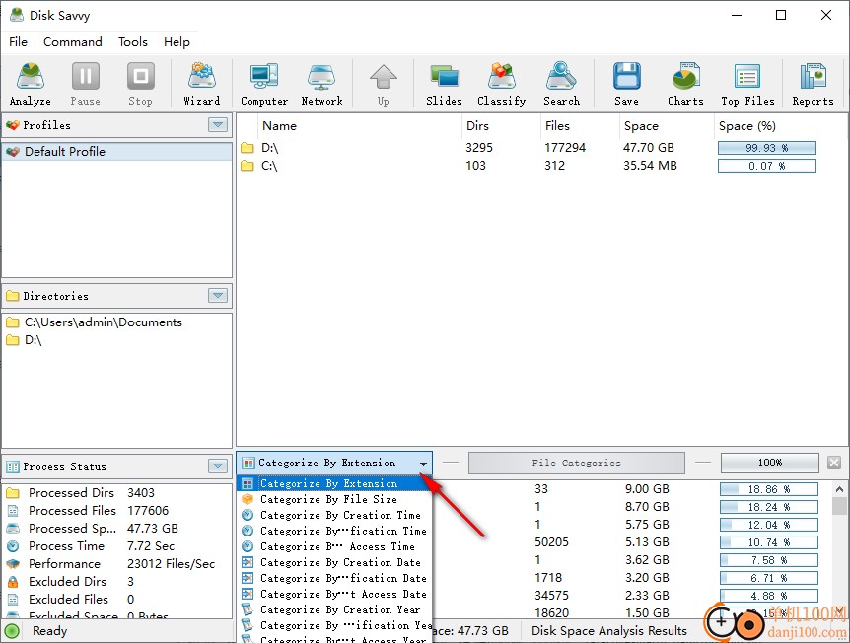Open the Classify tool
The height and width of the screenshot is (643, 850).
pos(502,84)
